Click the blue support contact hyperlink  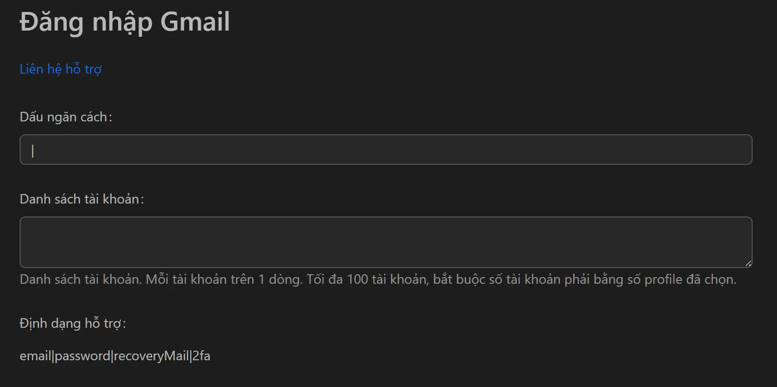coord(60,69)
